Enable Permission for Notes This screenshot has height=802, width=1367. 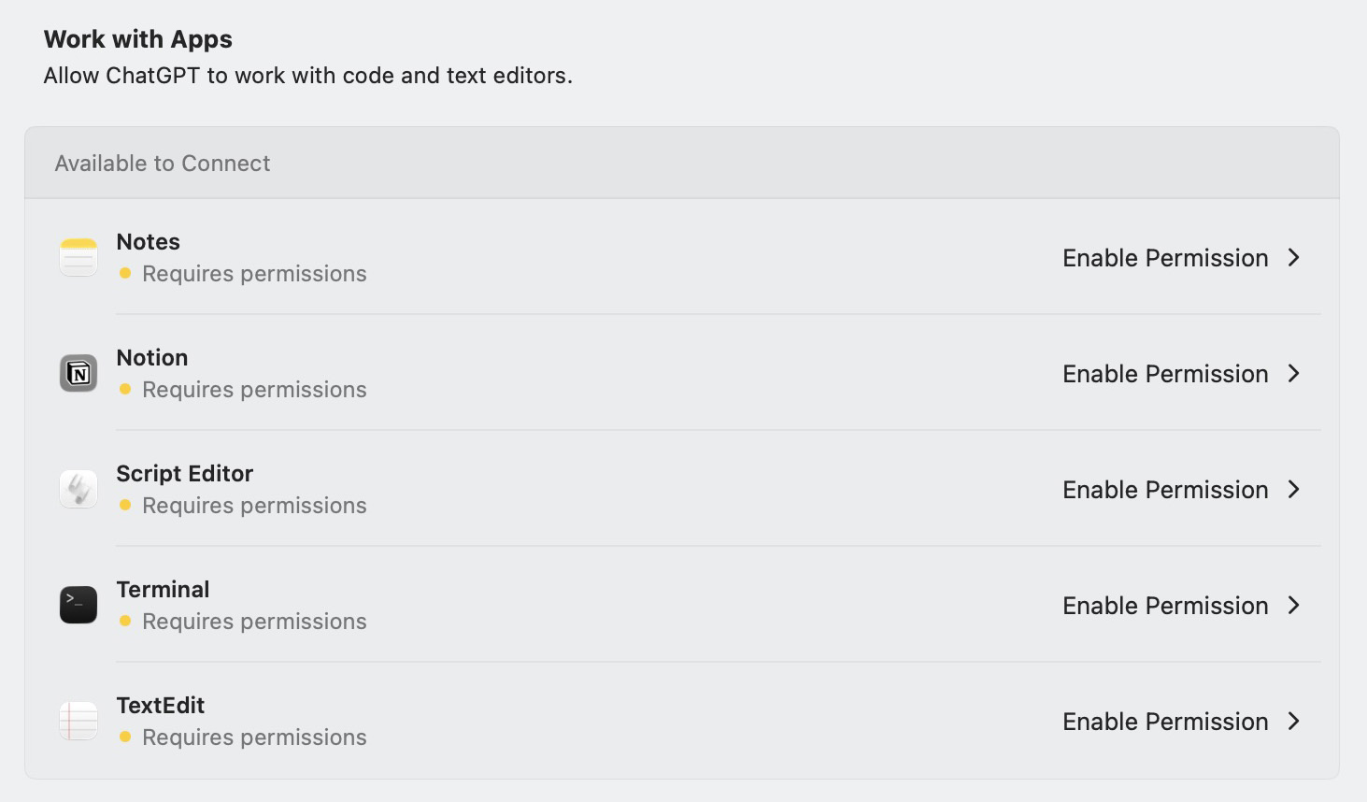point(1165,258)
